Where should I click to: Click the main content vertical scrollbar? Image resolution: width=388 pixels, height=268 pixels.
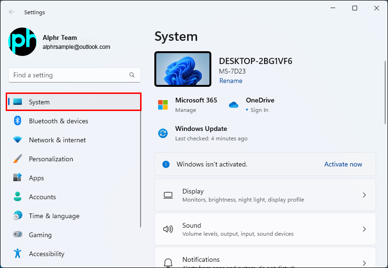coord(385,92)
